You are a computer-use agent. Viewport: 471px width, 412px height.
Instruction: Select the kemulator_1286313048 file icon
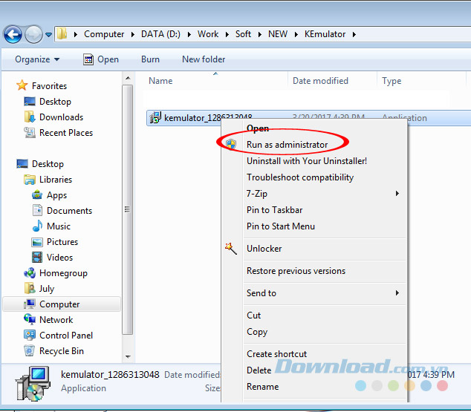(155, 117)
